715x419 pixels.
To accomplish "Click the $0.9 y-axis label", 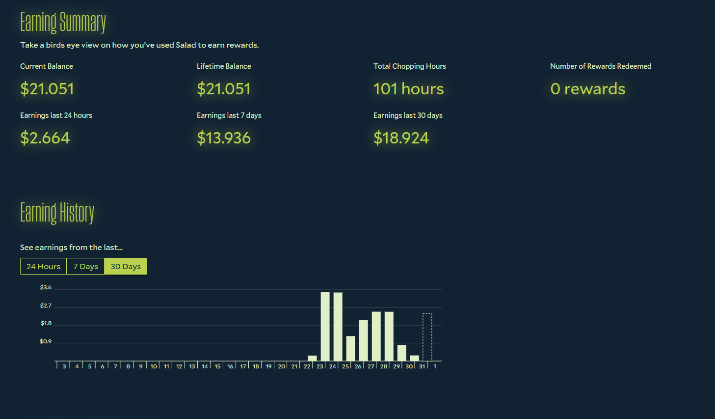I will tap(46, 341).
